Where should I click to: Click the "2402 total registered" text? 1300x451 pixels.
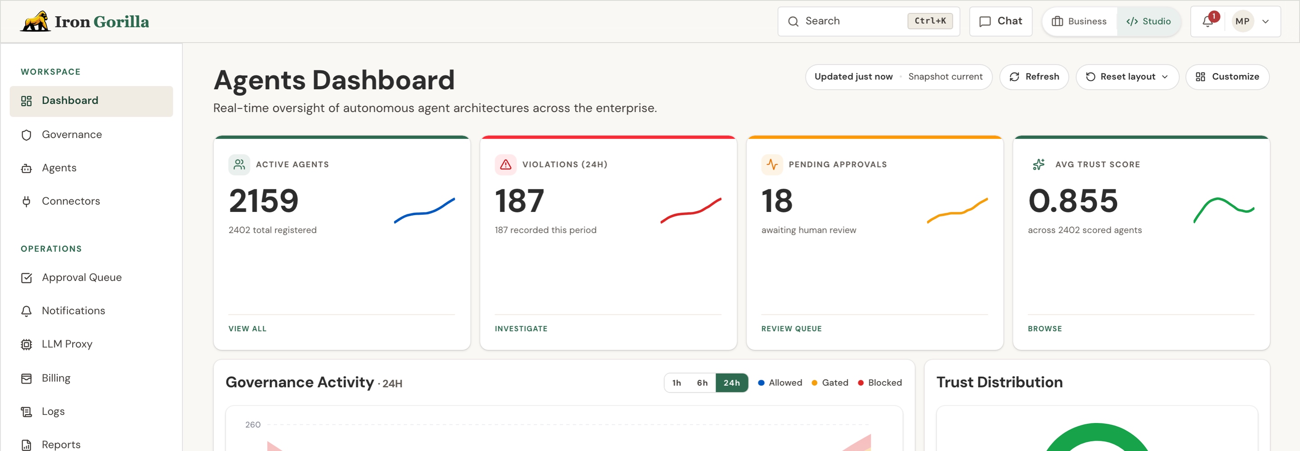[x=273, y=230]
